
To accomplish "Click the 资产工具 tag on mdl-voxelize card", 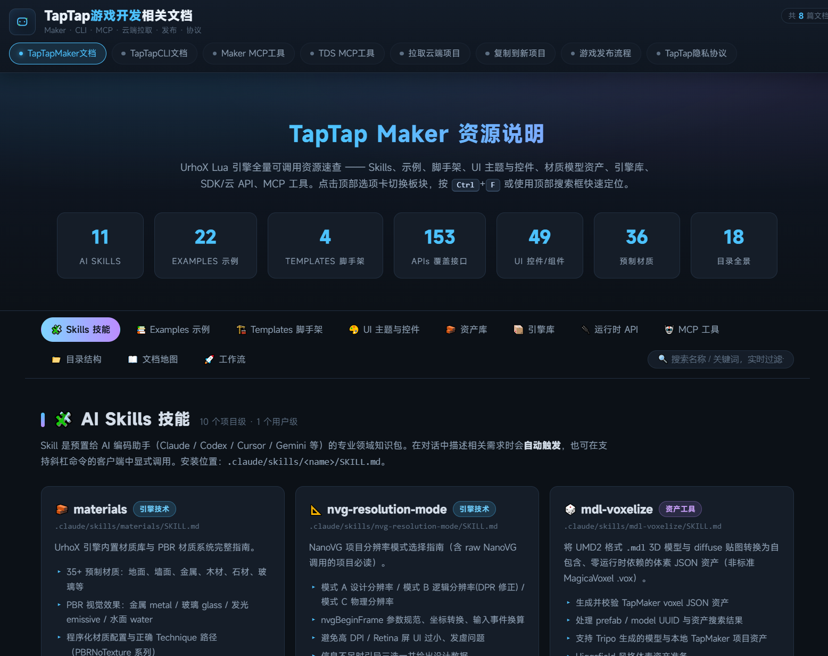I will click(680, 509).
